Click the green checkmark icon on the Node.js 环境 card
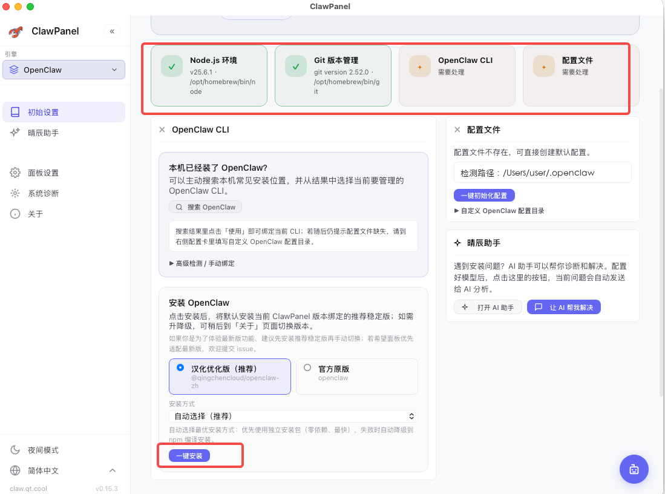Image resolution: width=665 pixels, height=494 pixels. [x=172, y=67]
